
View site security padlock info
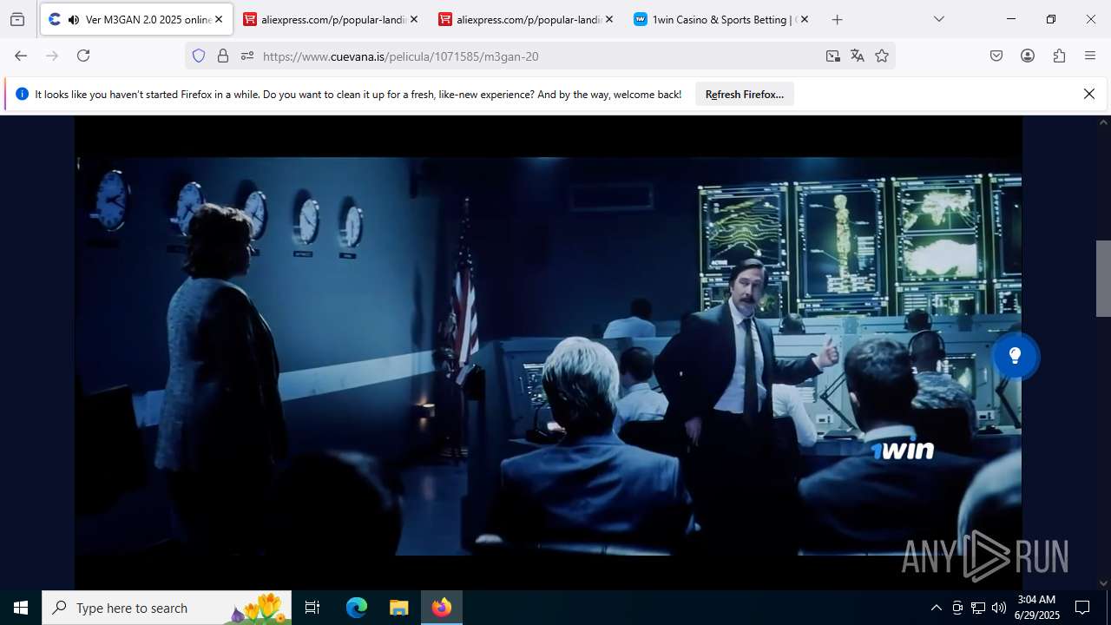(223, 56)
